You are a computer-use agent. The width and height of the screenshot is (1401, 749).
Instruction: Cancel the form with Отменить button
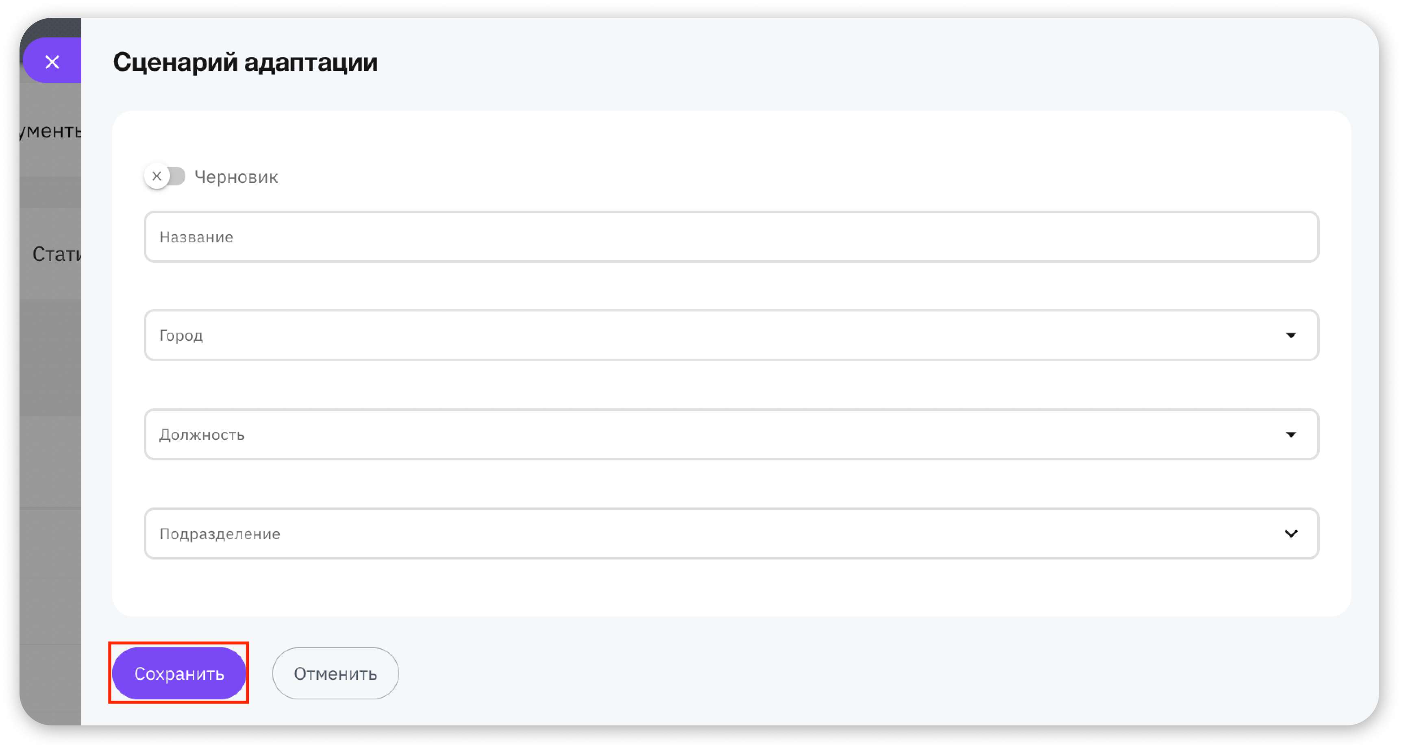coord(335,673)
